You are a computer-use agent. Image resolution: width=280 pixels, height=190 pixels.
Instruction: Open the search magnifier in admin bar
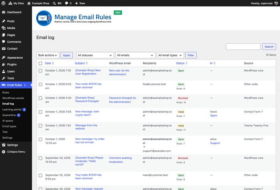tap(54, 3)
